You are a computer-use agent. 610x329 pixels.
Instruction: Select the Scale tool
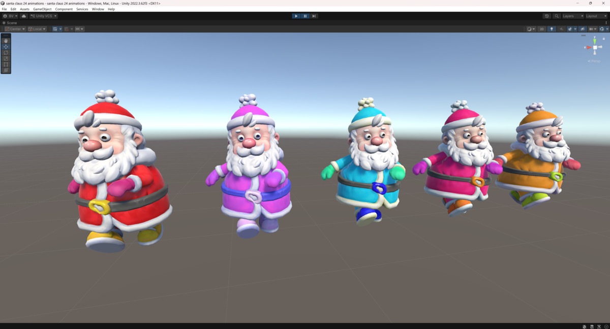[6, 59]
